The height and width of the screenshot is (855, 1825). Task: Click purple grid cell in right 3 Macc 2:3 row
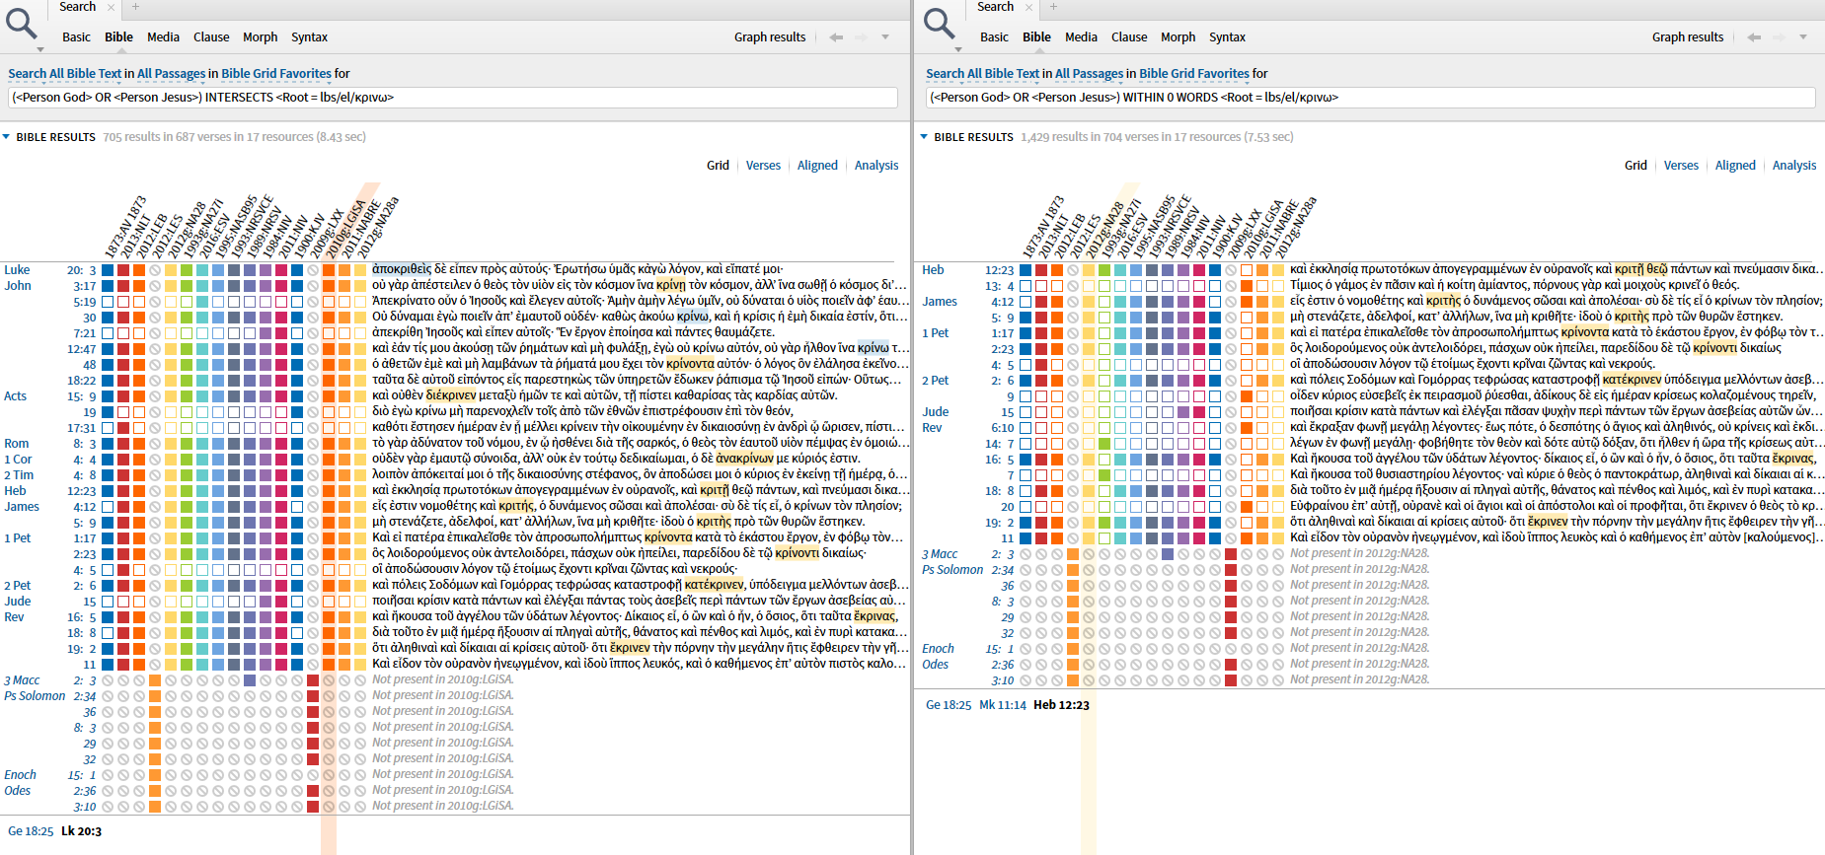1168,554
